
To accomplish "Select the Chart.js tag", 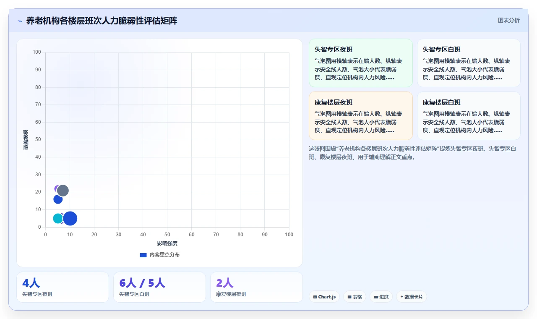I will [x=324, y=297].
